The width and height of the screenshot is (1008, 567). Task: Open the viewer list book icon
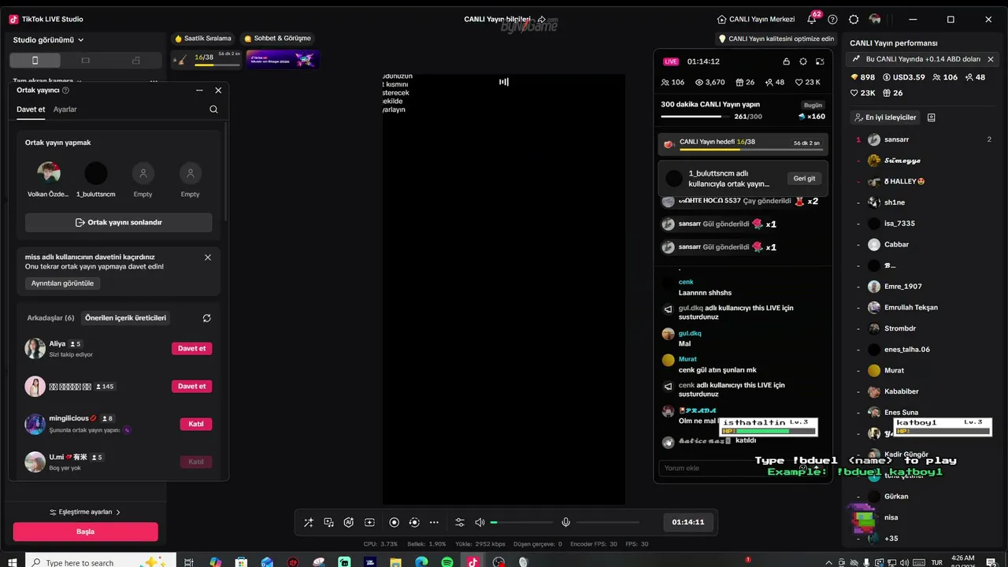click(932, 117)
